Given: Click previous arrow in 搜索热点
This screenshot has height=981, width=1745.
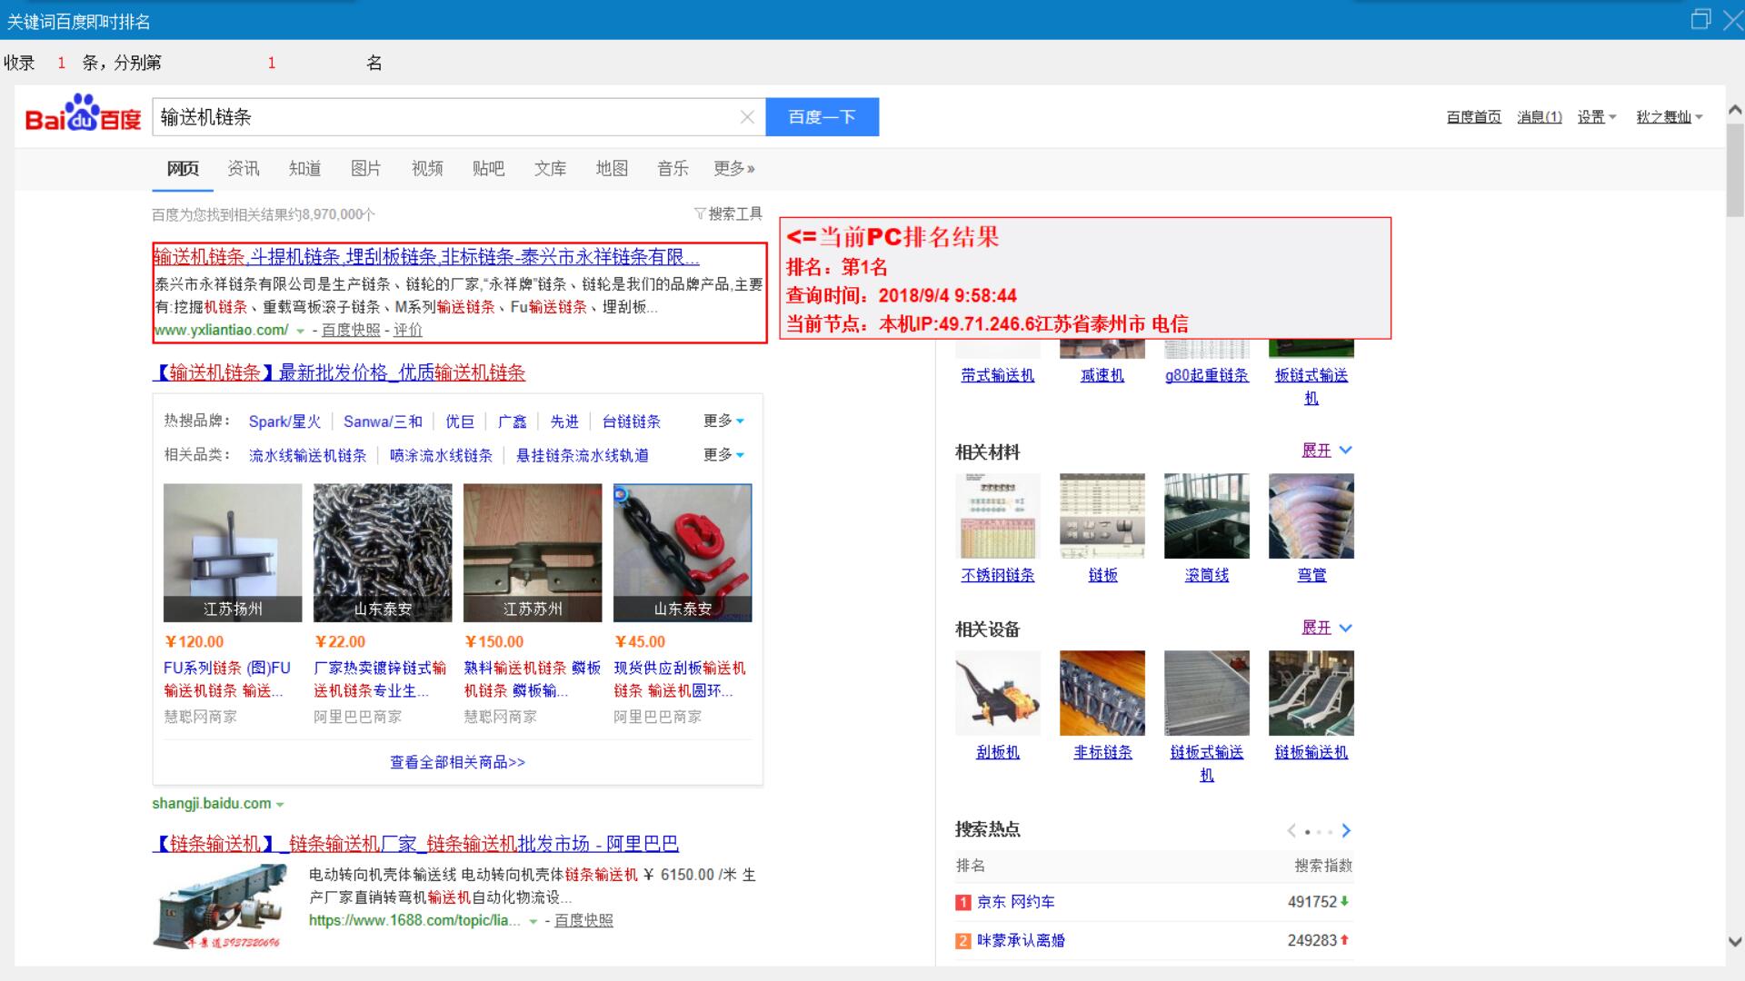Looking at the screenshot, I should click(1291, 830).
